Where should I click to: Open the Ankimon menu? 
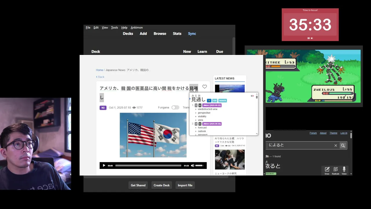137,28
